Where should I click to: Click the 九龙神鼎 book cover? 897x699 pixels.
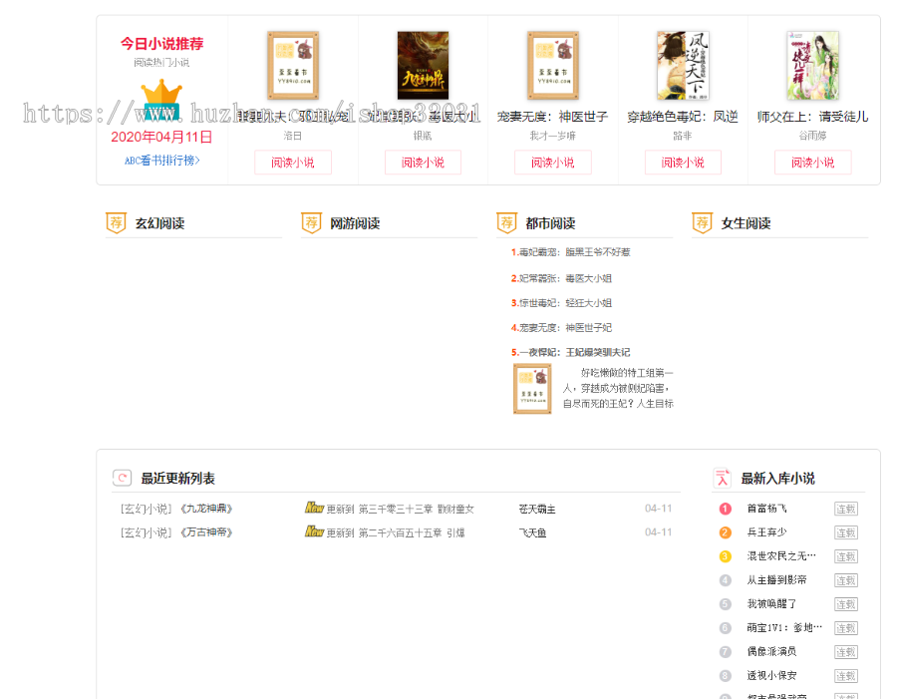(423, 65)
